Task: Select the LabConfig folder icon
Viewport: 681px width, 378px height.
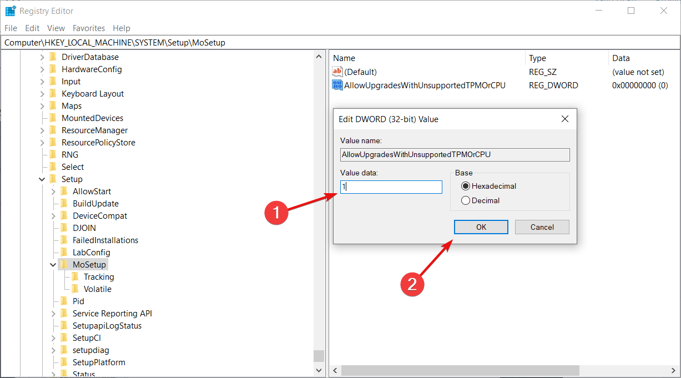Action: (x=65, y=252)
